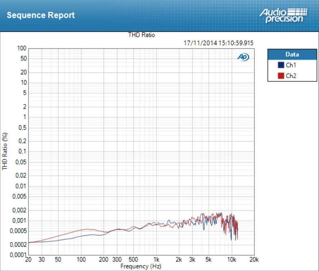Select the Ch2 legend label
The width and height of the screenshot is (319, 271).
[291, 76]
